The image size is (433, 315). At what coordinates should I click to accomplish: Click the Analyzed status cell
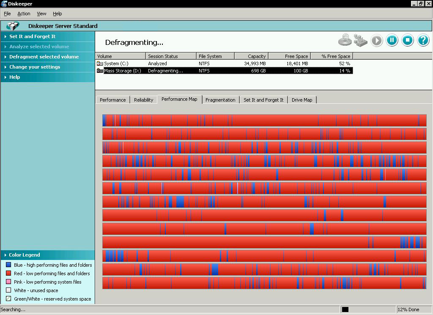[157, 64]
